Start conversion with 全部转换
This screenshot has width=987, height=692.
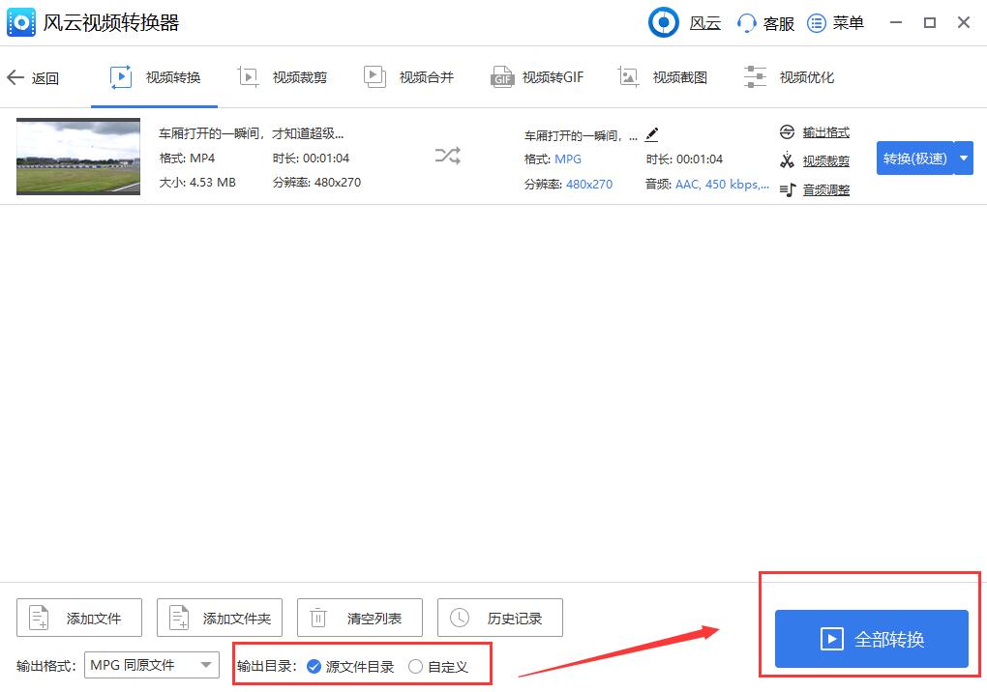pyautogui.click(x=870, y=639)
